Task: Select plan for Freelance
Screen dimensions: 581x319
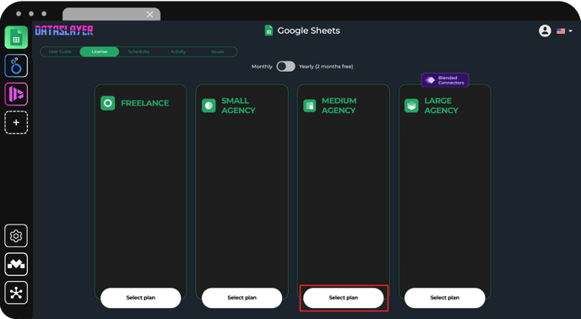Action: pyautogui.click(x=141, y=298)
